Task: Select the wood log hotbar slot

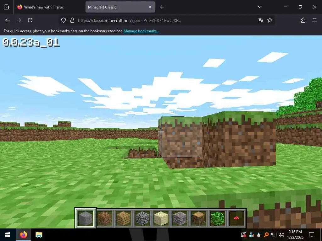Action: click(199, 218)
